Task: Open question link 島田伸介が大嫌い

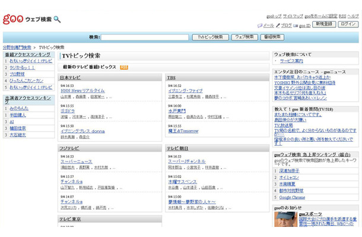Action: [x=290, y=120]
